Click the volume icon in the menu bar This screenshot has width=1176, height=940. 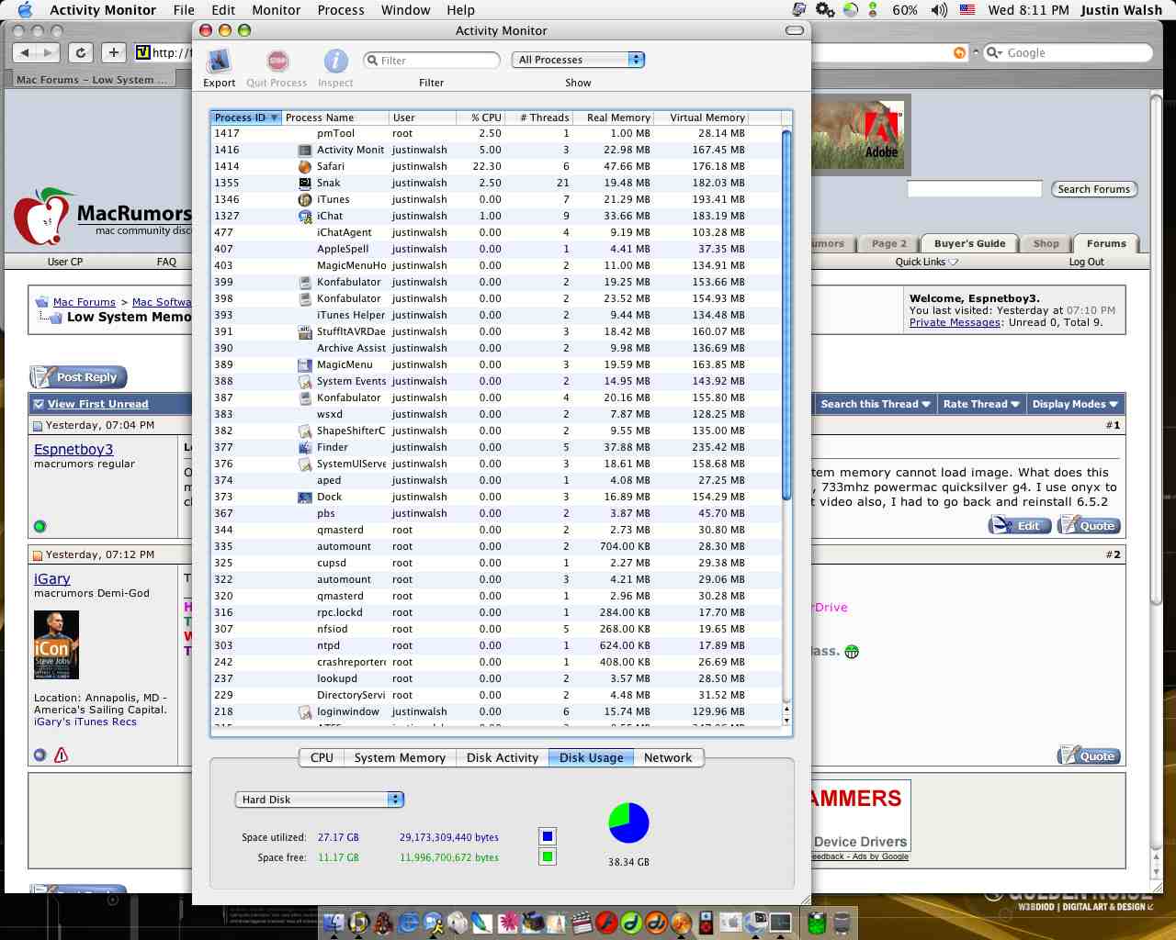click(938, 10)
